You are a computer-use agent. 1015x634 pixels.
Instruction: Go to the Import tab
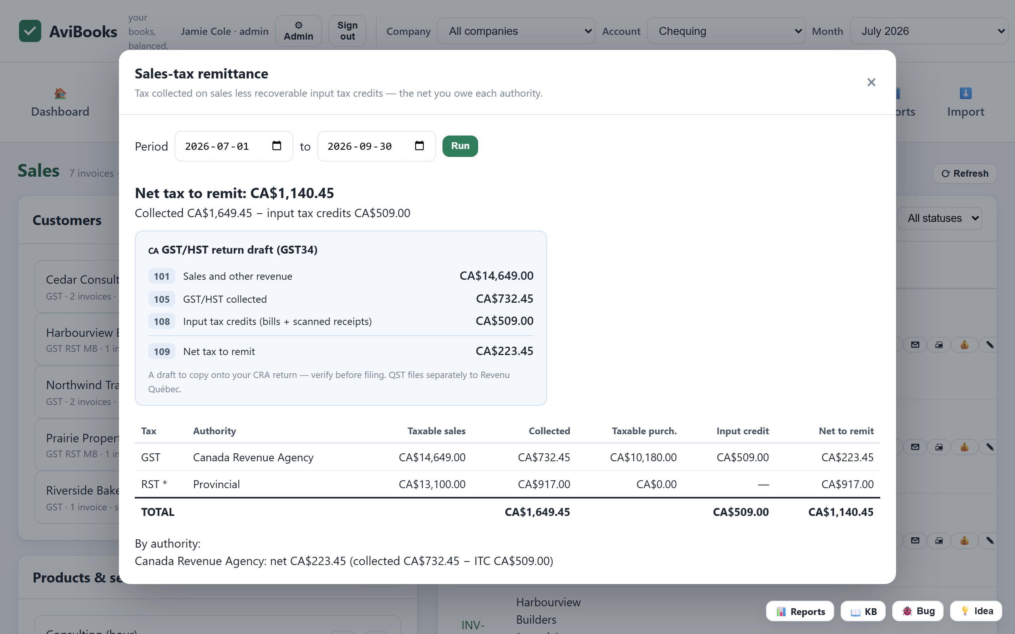click(965, 102)
